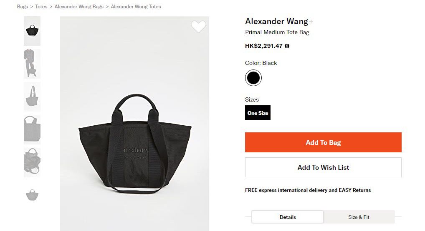
Task: Open the Alexander Wang Totes breadcrumb
Action: point(136,7)
